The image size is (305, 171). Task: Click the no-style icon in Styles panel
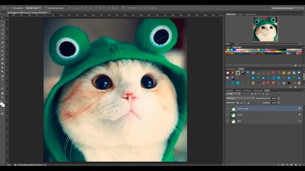[x=228, y=73]
